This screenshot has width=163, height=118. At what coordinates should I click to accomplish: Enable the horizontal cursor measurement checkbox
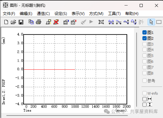pos(145,99)
